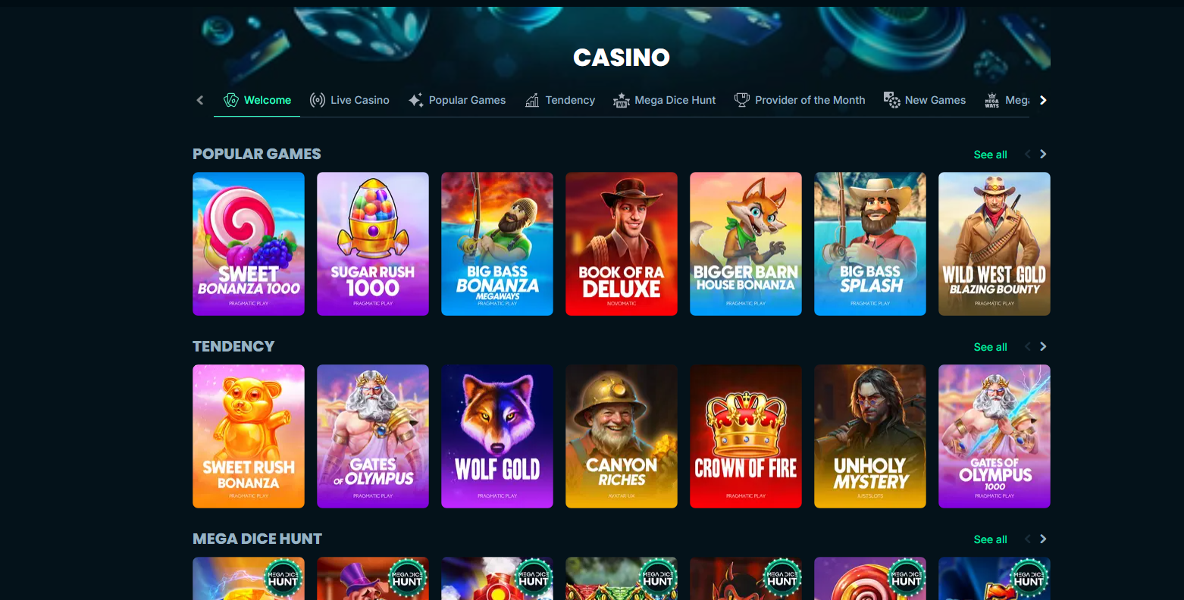Click the Provider of the Month trophy icon
Screen dimensions: 1184x600
[742, 100]
